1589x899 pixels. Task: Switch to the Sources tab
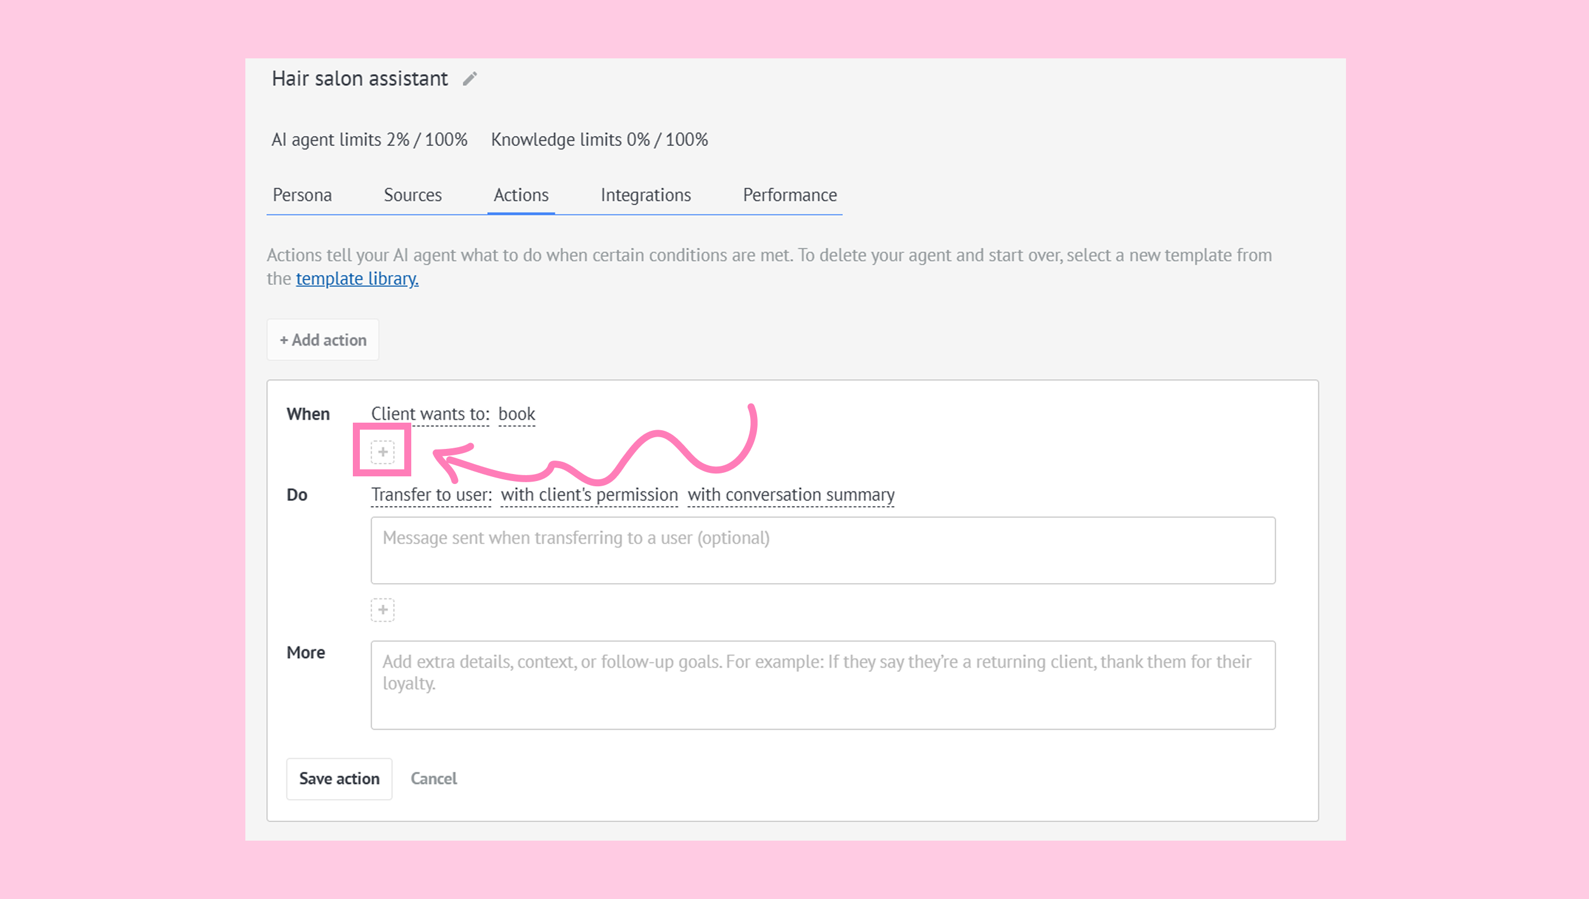(412, 195)
